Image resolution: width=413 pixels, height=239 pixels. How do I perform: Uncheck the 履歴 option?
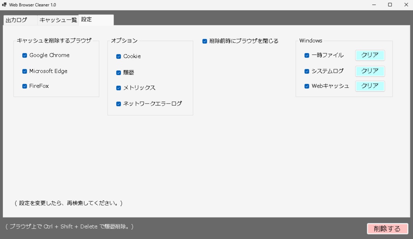click(x=118, y=72)
